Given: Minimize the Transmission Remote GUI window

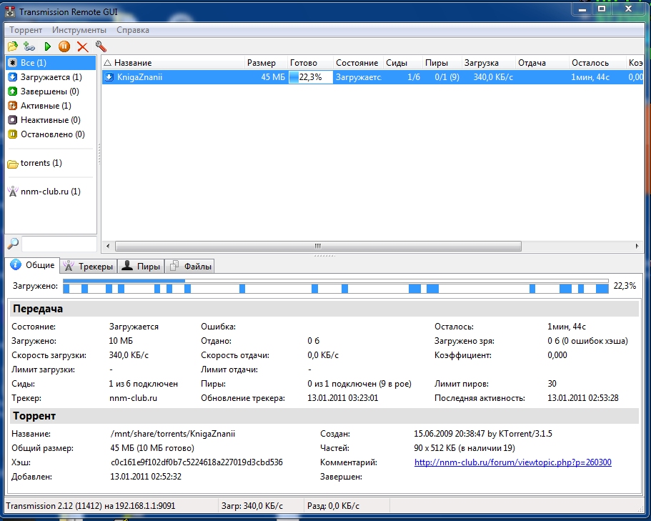Looking at the screenshot, I should [582, 9].
